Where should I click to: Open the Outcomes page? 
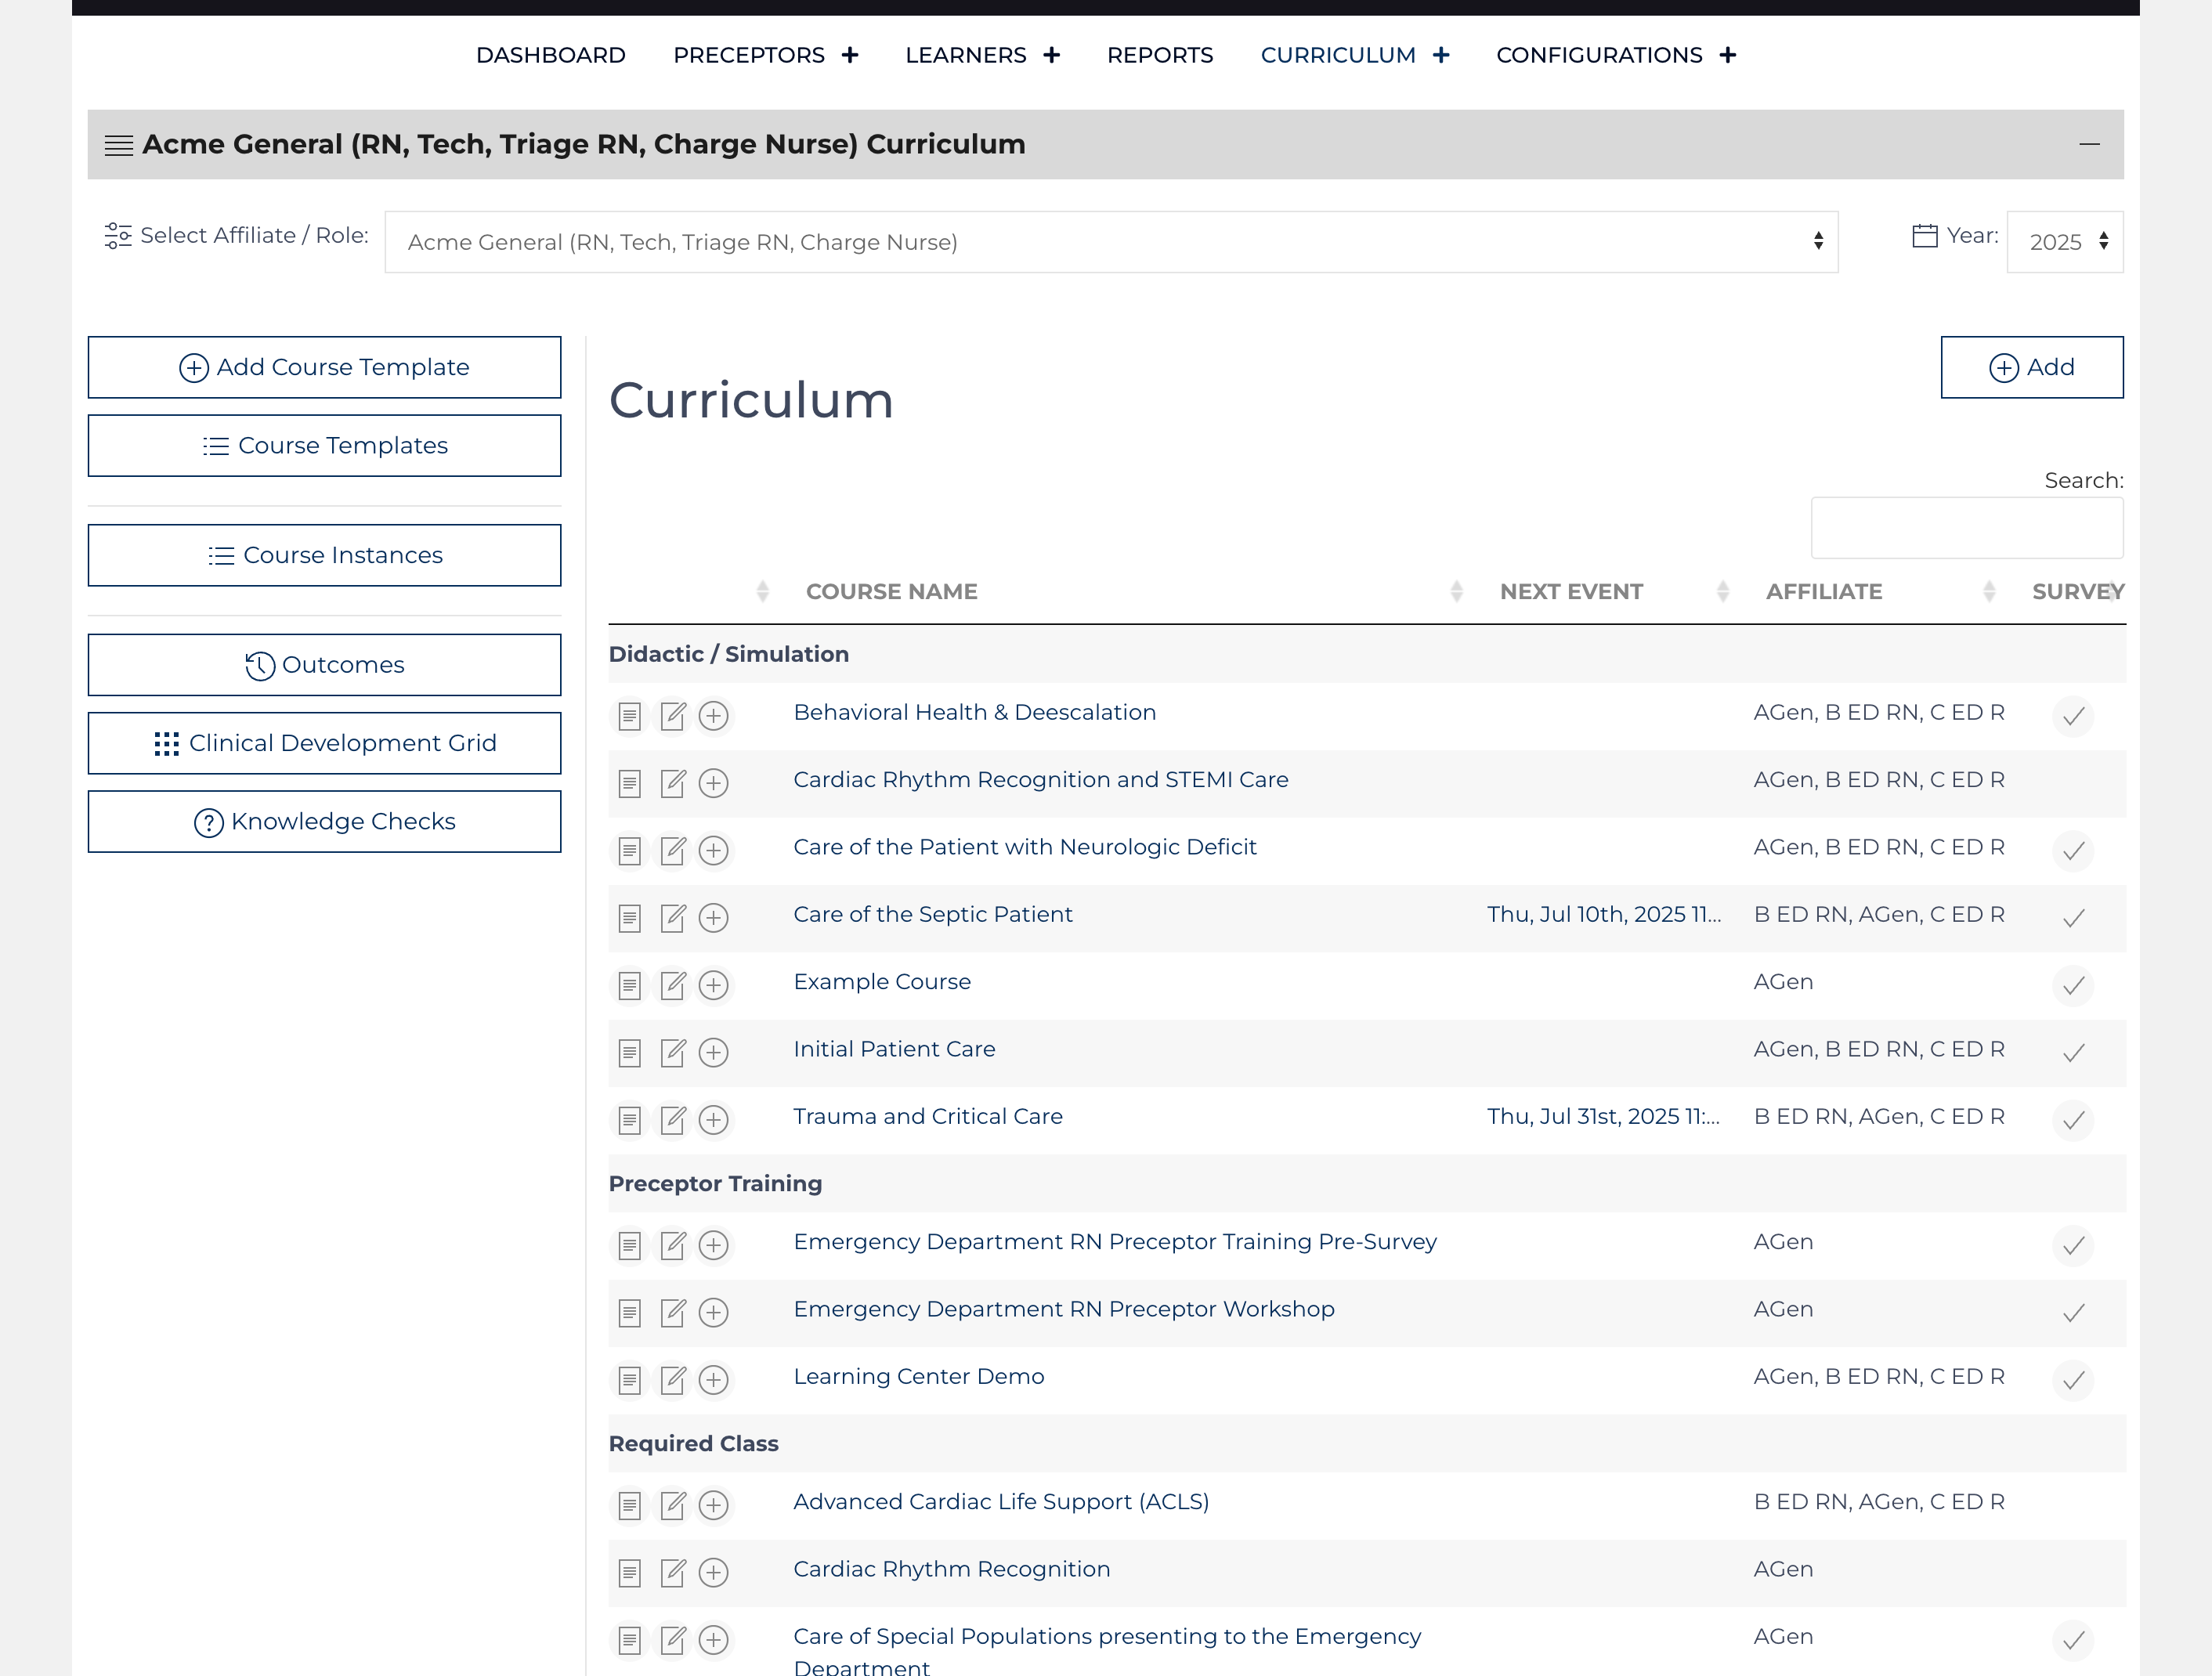[x=324, y=664]
